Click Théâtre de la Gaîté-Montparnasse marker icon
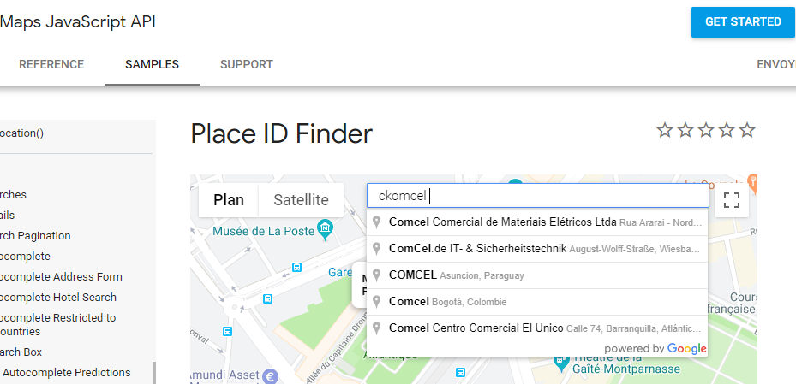The height and width of the screenshot is (384, 796). click(x=561, y=363)
